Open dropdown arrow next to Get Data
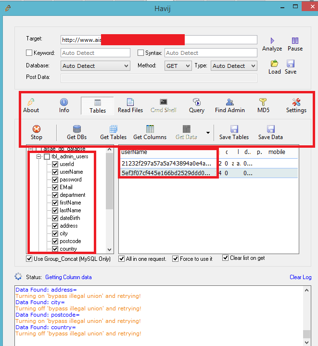Viewport: 318px width, 346px height. [208, 133]
